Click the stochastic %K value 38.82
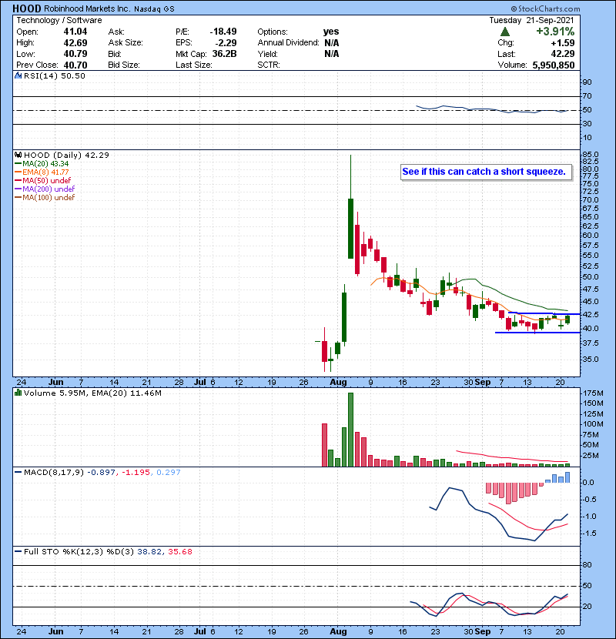616x639 pixels. click(149, 552)
